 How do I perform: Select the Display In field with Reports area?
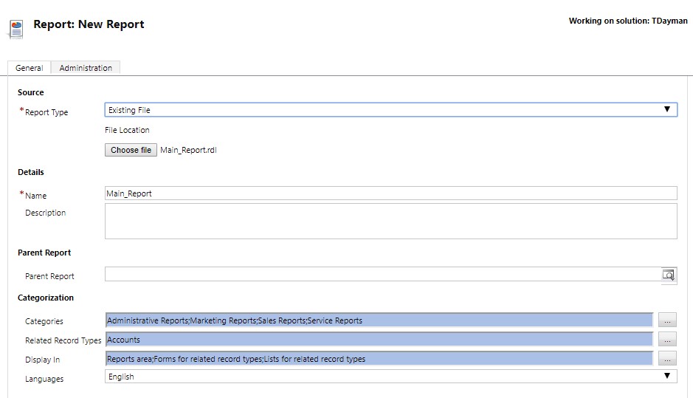(x=379, y=359)
